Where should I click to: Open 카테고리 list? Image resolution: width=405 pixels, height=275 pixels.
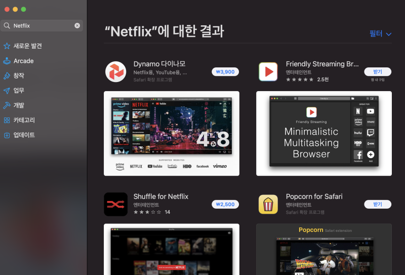pyautogui.click(x=24, y=120)
